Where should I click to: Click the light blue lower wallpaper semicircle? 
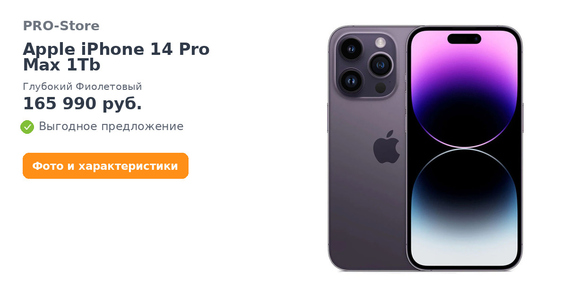(464, 207)
